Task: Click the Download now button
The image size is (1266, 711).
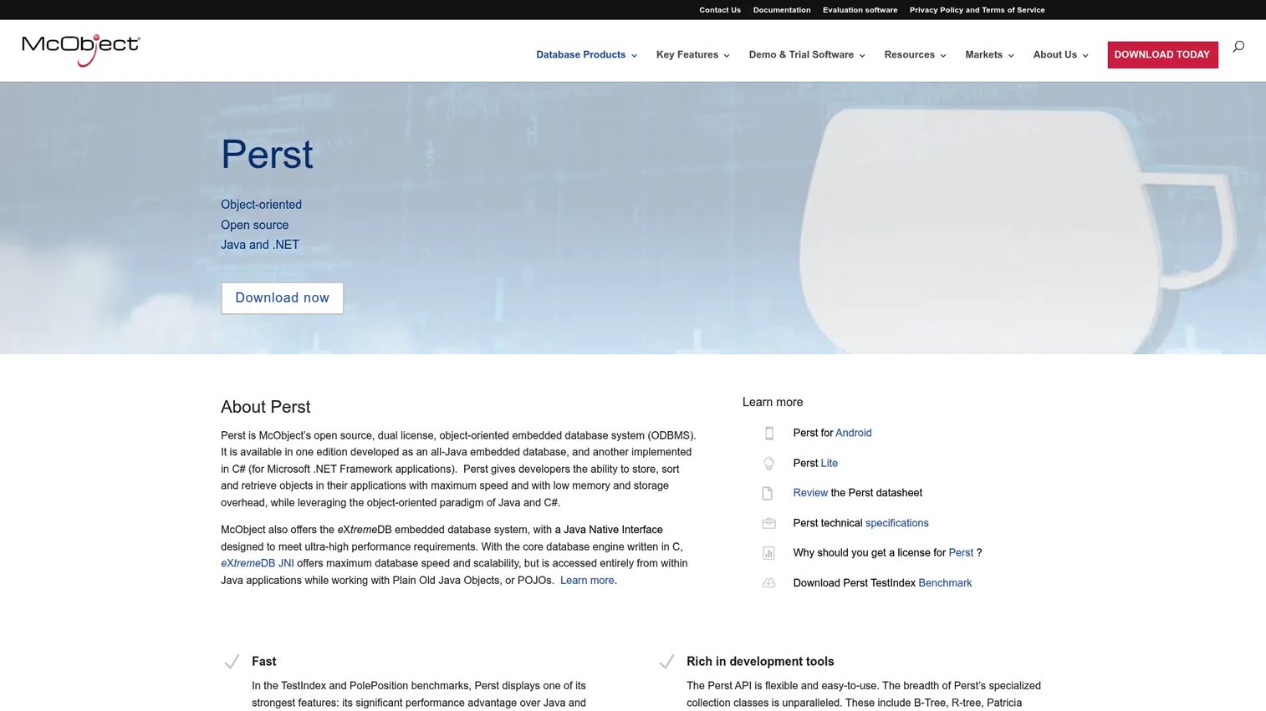Action: 282,298
